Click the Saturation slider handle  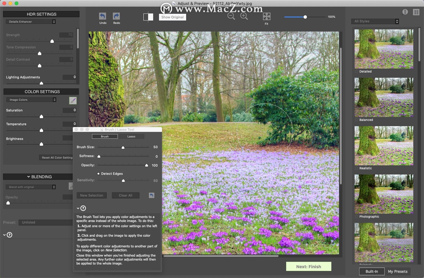click(41, 116)
